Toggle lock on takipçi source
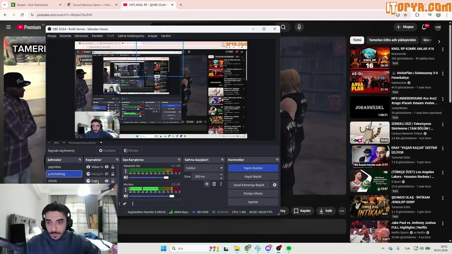Image resolution: width=452 pixels, height=254 pixels. coord(113,174)
